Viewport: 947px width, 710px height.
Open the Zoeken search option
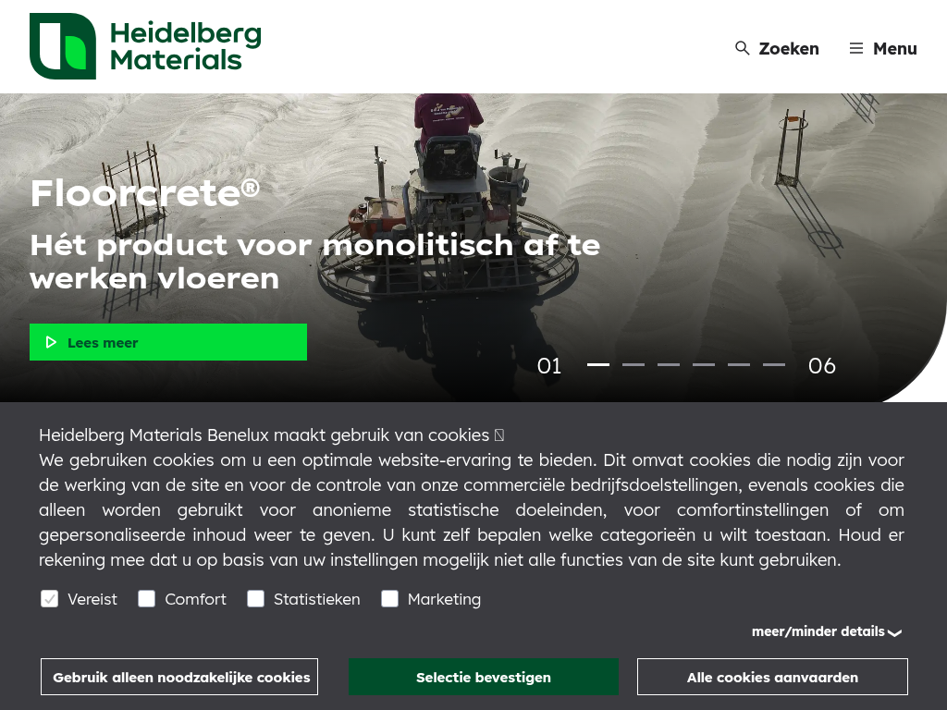pyautogui.click(x=777, y=48)
